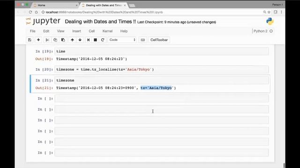Select cell In [20] with tz_localize code
The width and height of the screenshot is (300, 168).
[x=161, y=70]
